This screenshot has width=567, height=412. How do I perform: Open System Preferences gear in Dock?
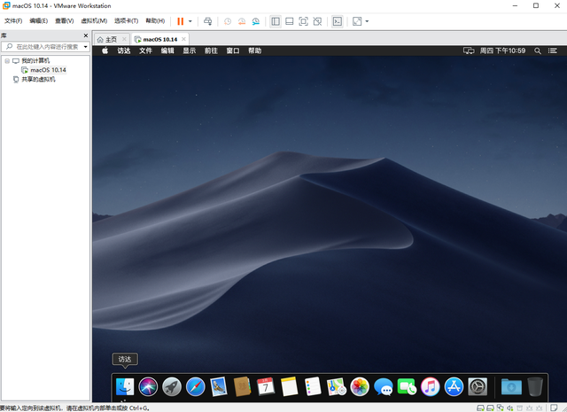point(478,386)
